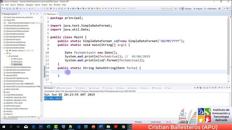Click the green Run button in the toolbar
This screenshot has width=232, height=130.
point(73,9)
